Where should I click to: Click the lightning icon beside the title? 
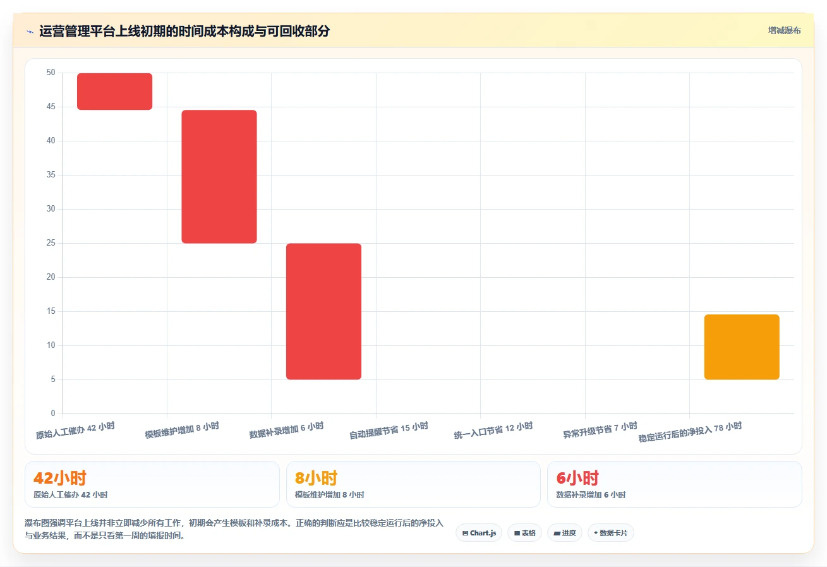pyautogui.click(x=30, y=32)
